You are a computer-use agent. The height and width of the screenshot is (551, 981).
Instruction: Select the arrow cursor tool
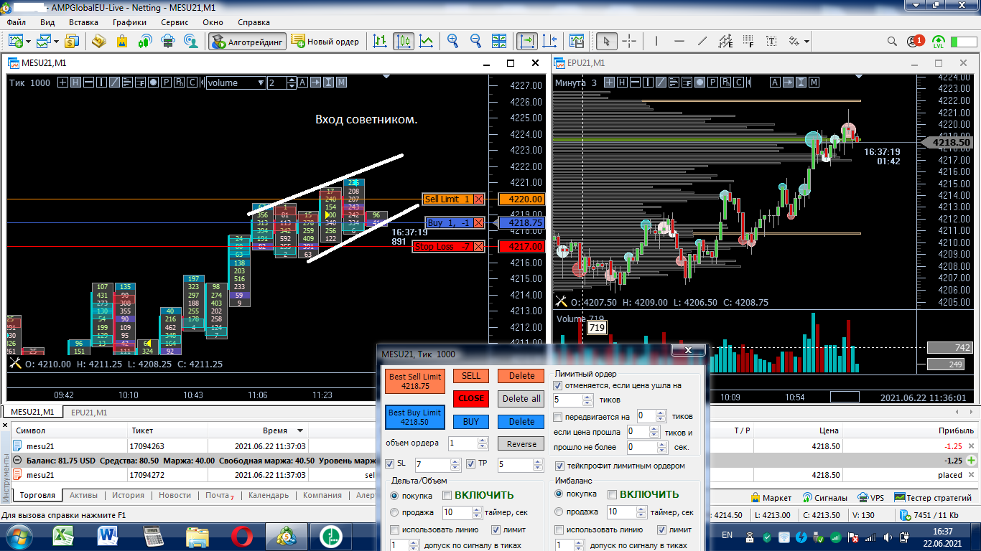click(607, 41)
